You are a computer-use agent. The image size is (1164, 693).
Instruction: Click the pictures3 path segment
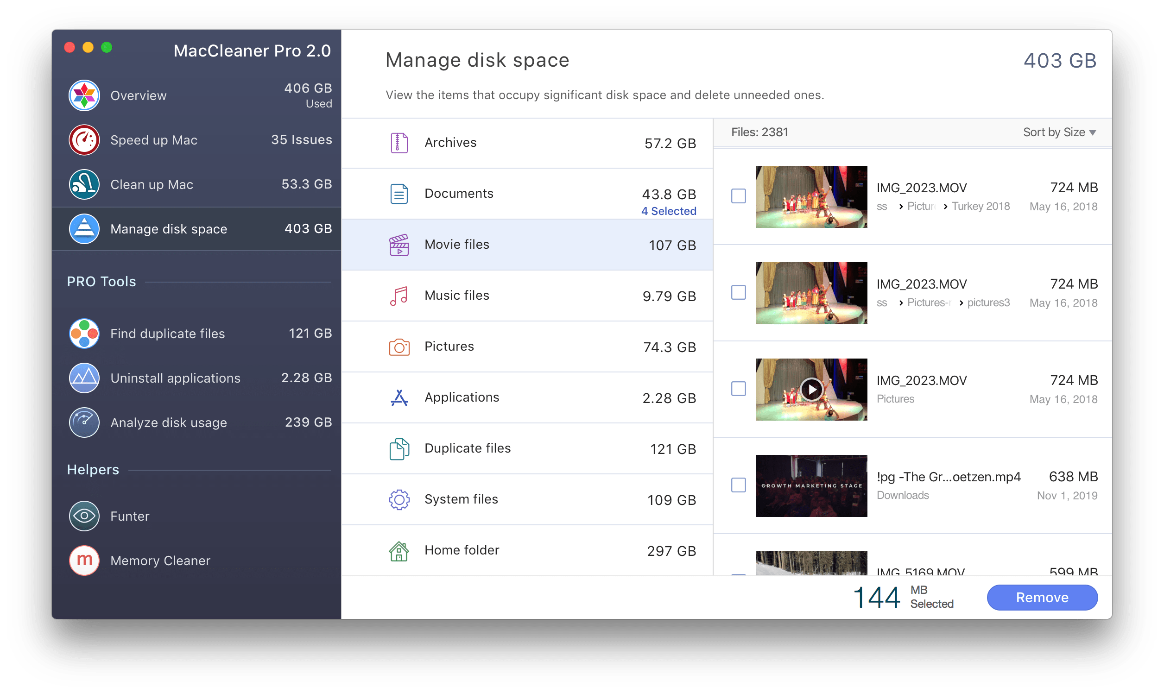[x=988, y=302]
